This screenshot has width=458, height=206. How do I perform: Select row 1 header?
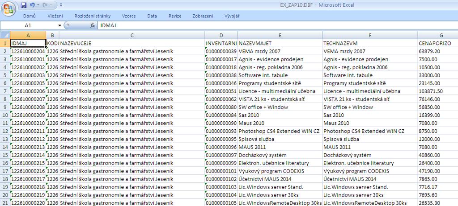[x=5, y=43]
